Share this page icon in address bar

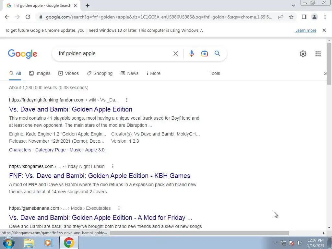click(x=281, y=17)
